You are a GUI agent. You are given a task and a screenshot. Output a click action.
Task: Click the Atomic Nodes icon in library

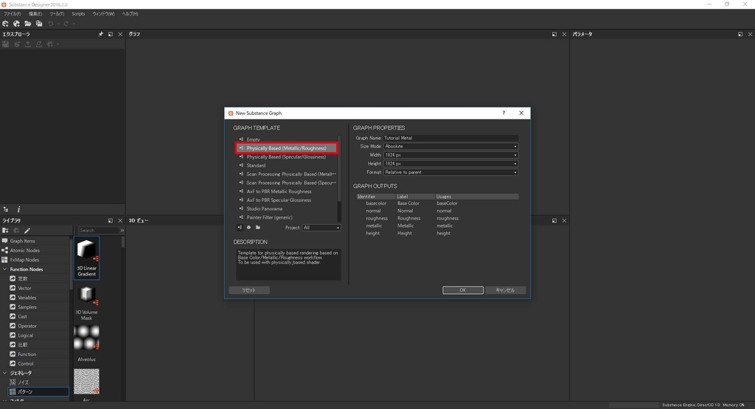(x=5, y=251)
